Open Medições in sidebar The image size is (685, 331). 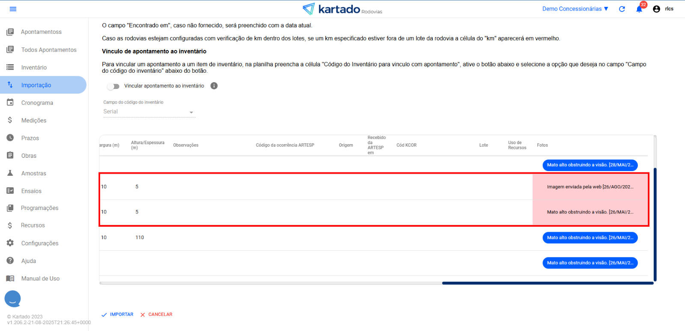34,121
